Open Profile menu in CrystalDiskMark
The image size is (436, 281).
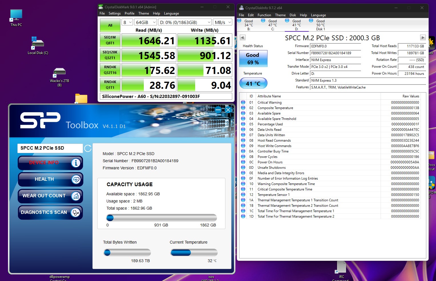coord(129,13)
